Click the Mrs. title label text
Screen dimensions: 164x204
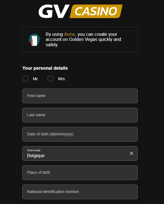62,79
